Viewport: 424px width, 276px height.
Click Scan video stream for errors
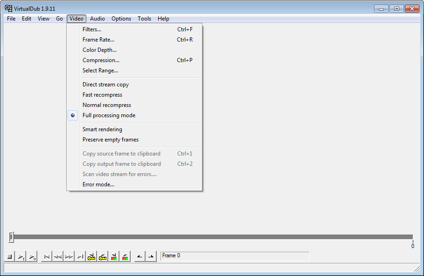point(134,174)
